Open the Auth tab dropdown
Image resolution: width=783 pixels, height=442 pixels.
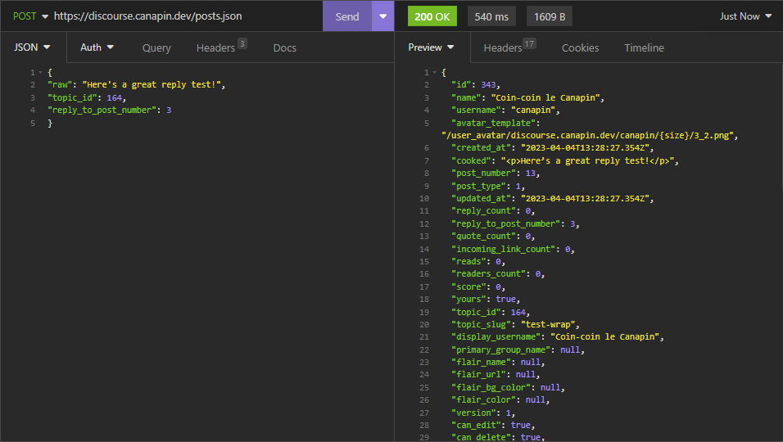(97, 47)
